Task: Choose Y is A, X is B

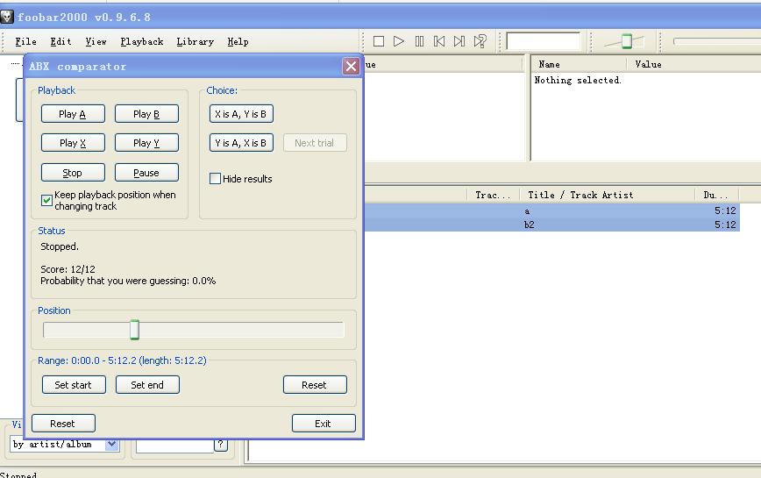Action: (241, 143)
